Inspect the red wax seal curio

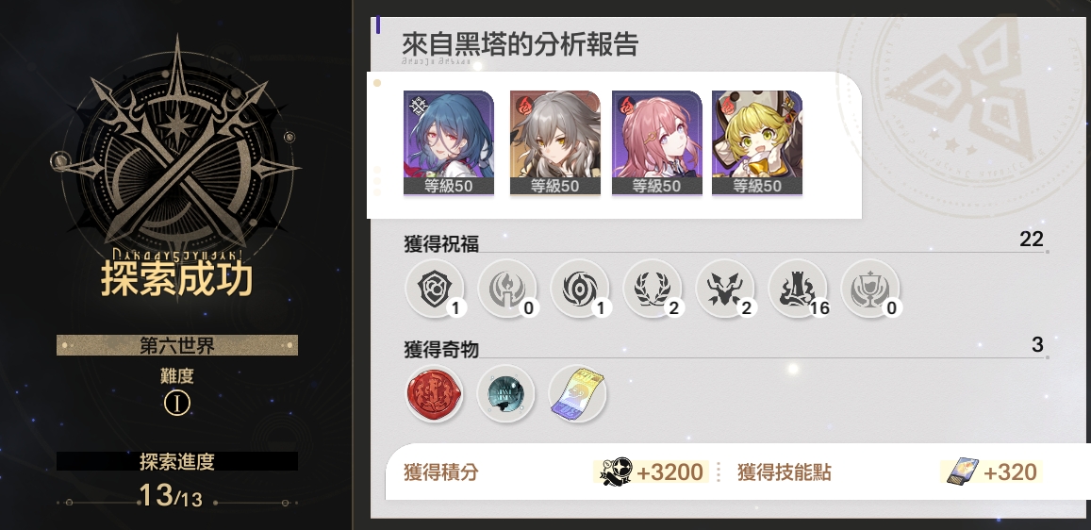point(435,394)
